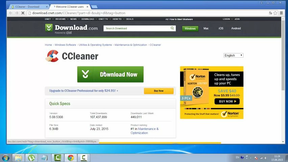Open Chrome menu hamburger icon

coord(281,13)
